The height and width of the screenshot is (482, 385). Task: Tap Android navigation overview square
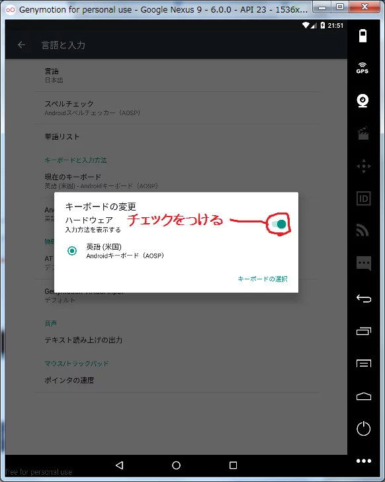pyautogui.click(x=234, y=465)
